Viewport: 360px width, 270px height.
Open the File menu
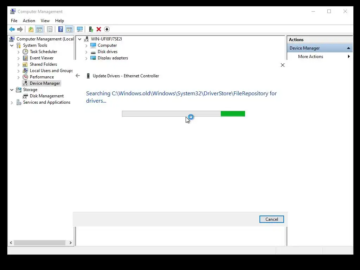pyautogui.click(x=14, y=21)
